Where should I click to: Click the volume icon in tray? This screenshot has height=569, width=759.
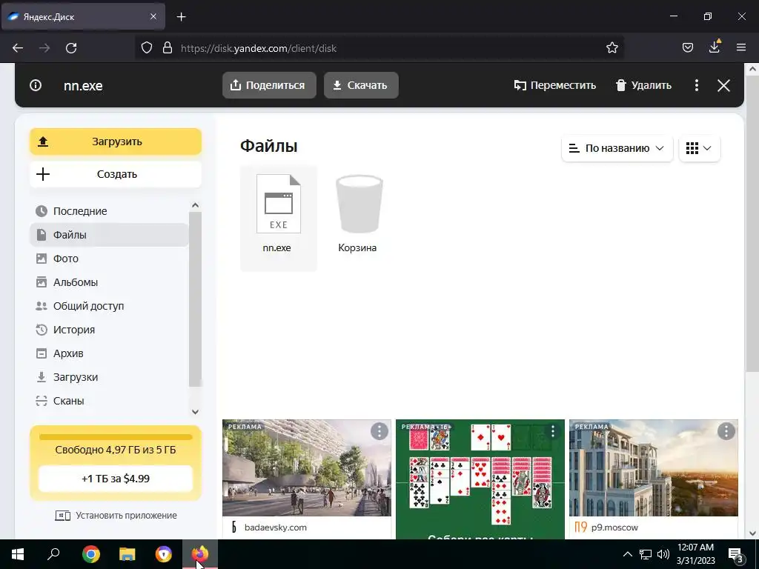tap(663, 554)
